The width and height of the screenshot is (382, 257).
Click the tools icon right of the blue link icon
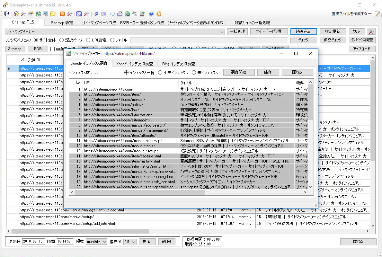[x=86, y=14]
